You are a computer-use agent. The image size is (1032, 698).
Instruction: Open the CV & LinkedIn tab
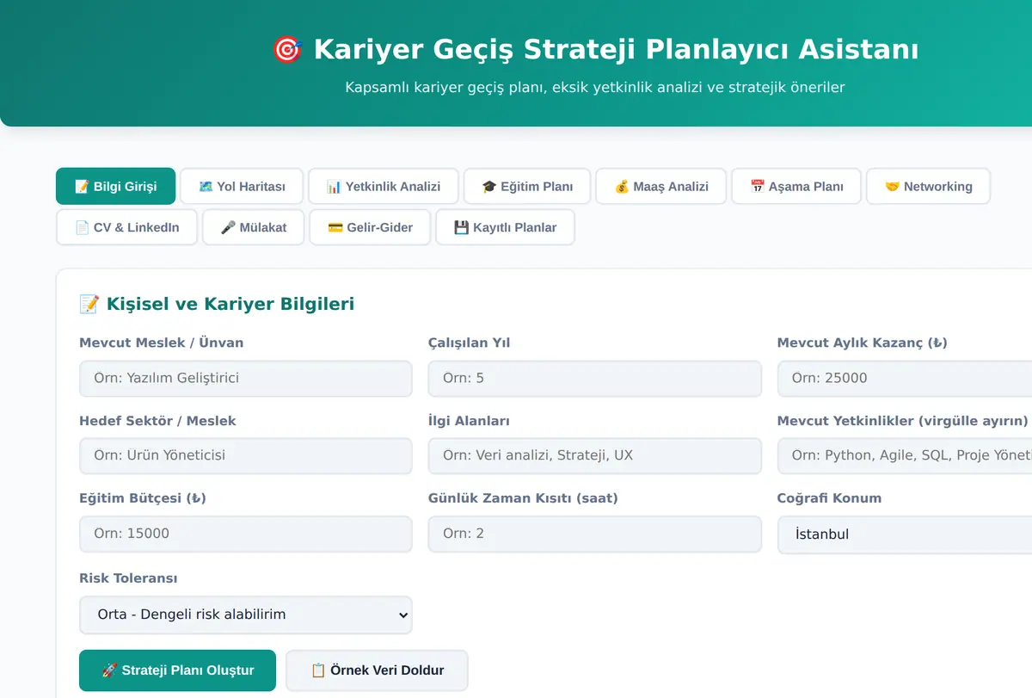126,227
